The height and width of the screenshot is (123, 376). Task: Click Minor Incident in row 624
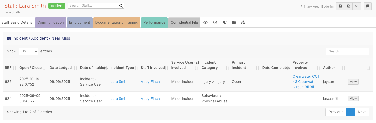[183, 99]
